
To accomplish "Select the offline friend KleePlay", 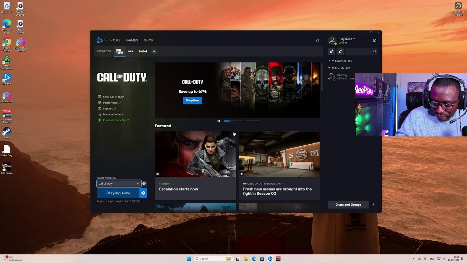I will coord(341,77).
